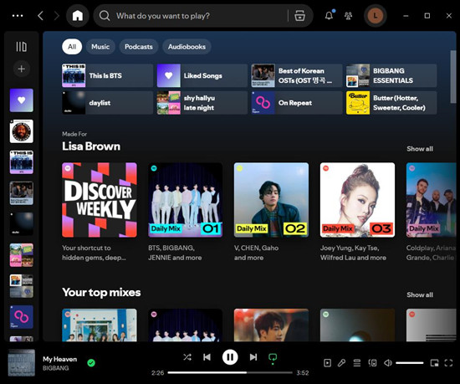The height and width of the screenshot is (384, 460).
Task: Open the miniplayer icon
Action: point(434,363)
